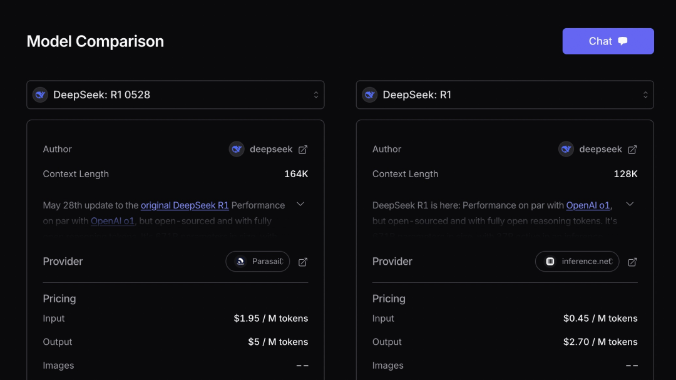Click deepseek author name in R1 0528 card

coord(271,150)
